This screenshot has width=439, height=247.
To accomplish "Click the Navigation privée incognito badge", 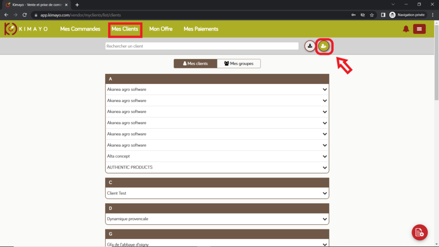I will click(x=407, y=15).
